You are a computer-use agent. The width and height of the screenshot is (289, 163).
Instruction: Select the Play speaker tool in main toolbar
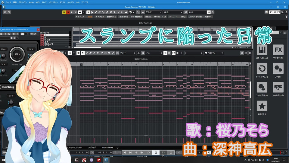pyautogui.click(x=122, y=12)
